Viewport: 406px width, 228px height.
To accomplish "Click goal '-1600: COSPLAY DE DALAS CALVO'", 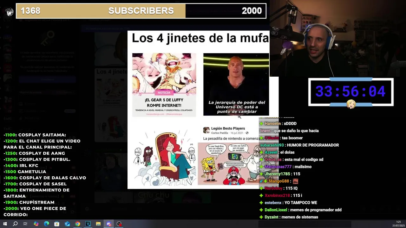I will [45, 178].
